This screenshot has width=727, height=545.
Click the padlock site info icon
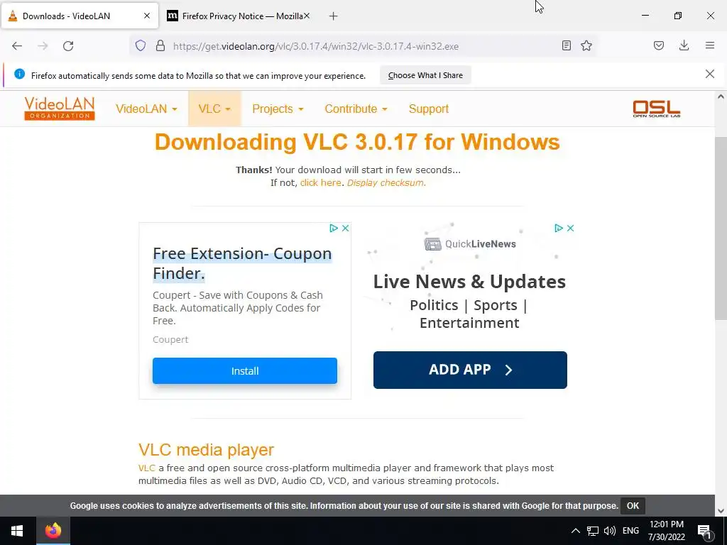(160, 46)
